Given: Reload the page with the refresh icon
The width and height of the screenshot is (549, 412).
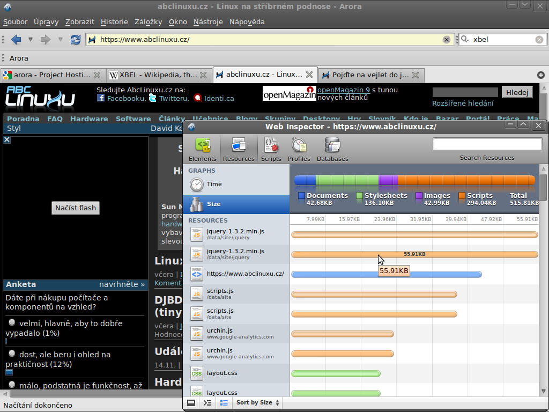Looking at the screenshot, I should [75, 40].
